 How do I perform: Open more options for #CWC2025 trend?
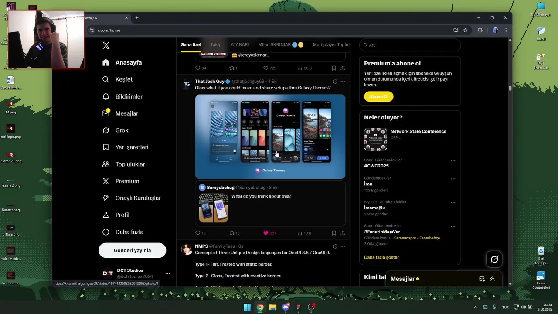coord(453,161)
